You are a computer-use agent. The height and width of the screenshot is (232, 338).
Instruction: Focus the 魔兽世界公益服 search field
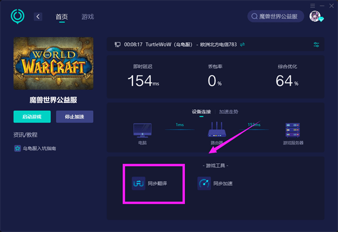[275, 16]
